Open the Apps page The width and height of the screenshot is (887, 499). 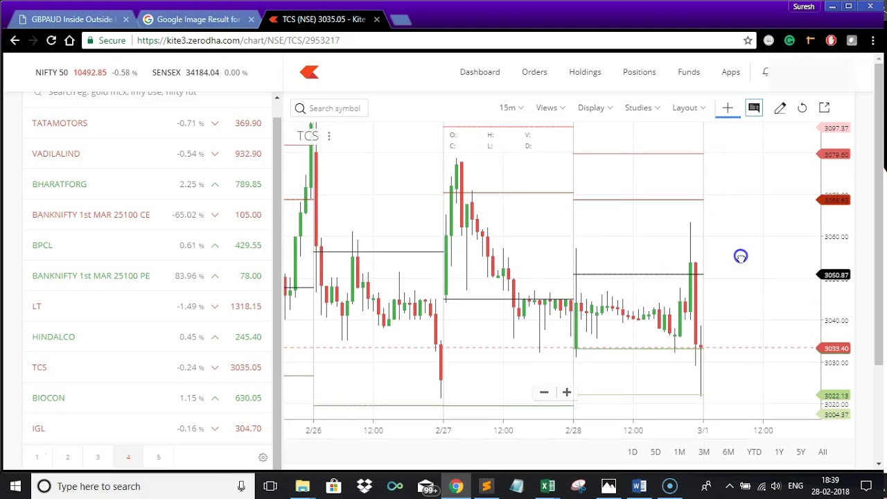tap(730, 72)
